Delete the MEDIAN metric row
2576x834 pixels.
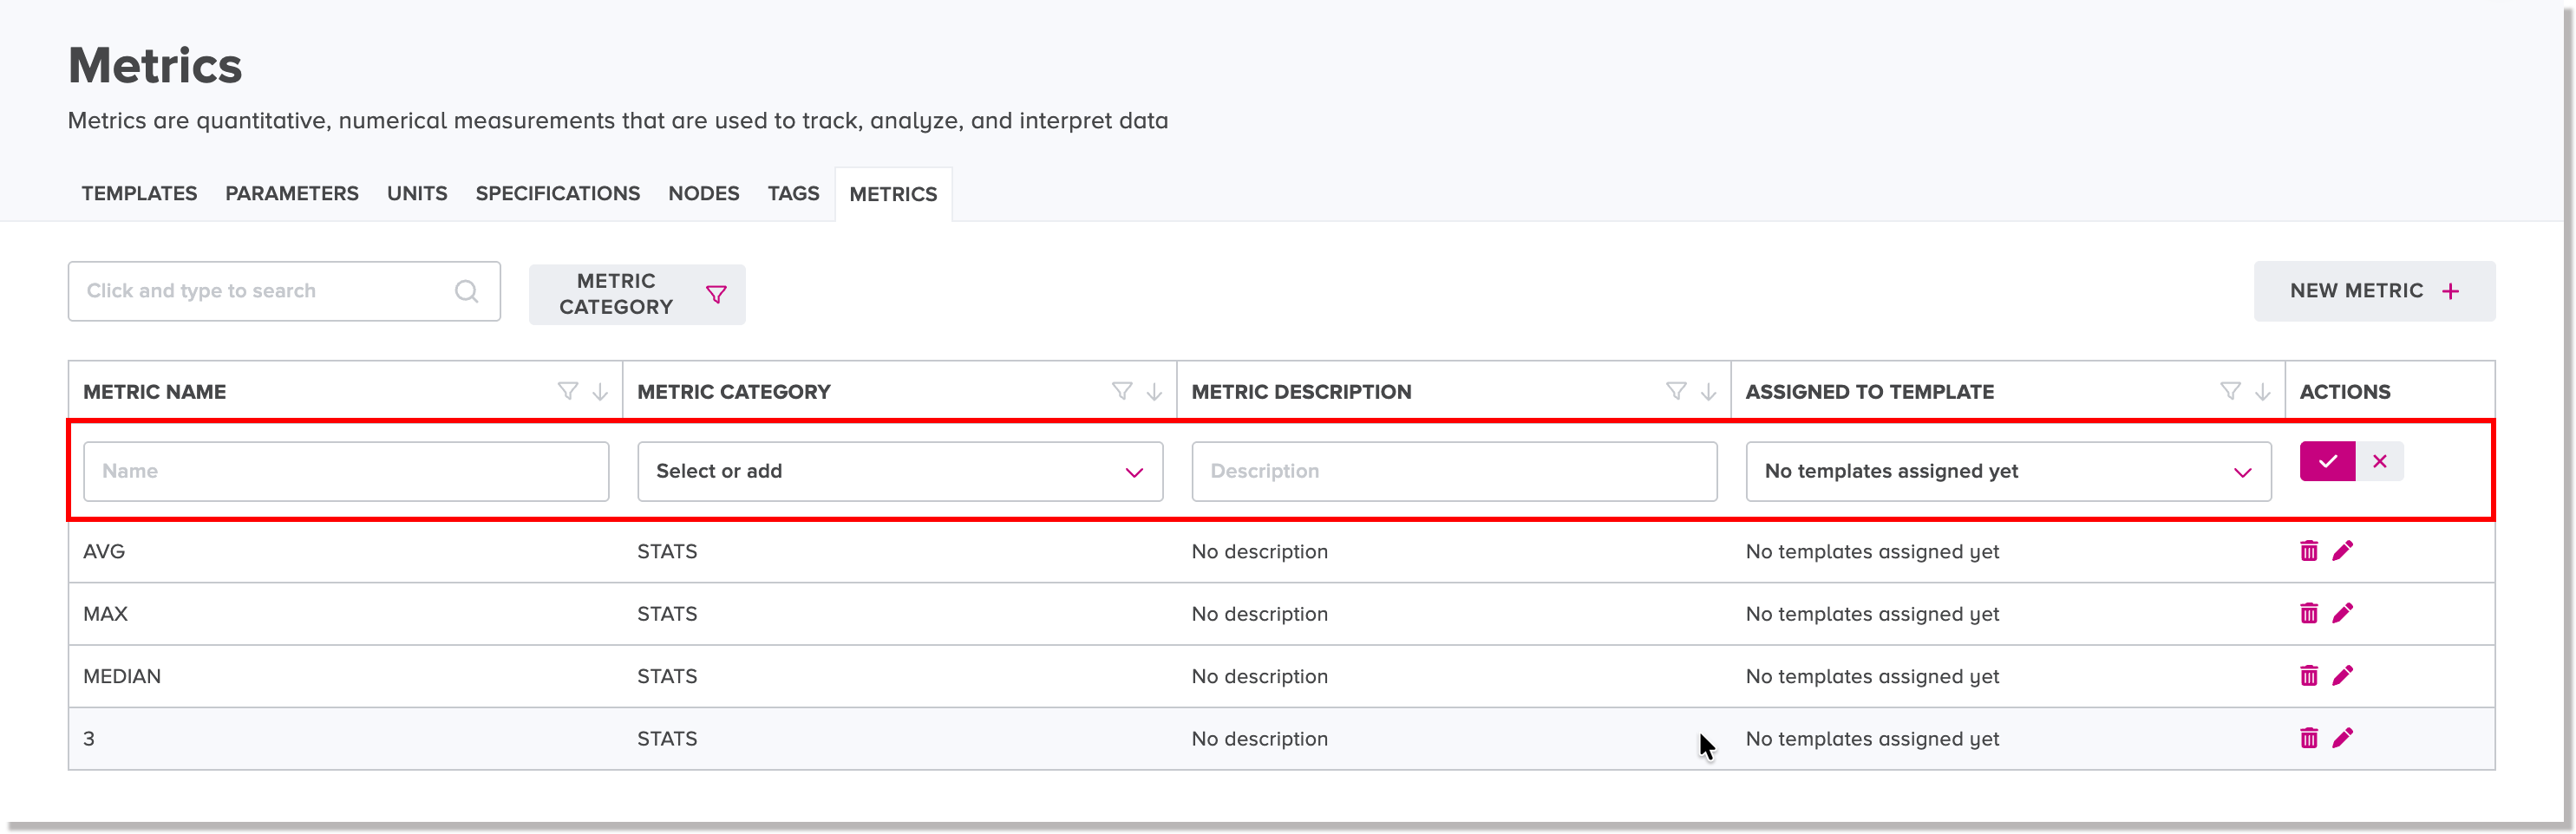pyautogui.click(x=2308, y=676)
